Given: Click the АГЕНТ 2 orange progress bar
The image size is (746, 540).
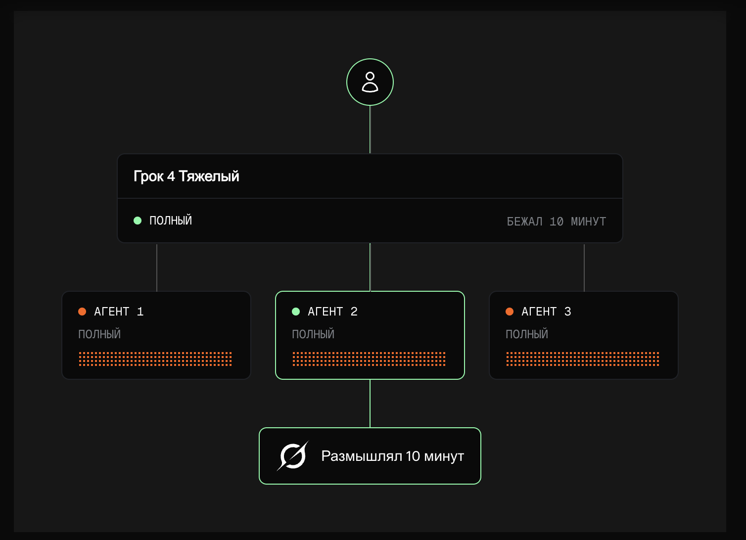Looking at the screenshot, I should (369, 359).
